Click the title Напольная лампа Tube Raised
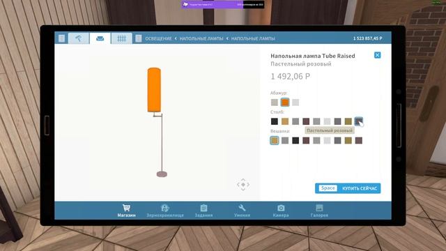 pyautogui.click(x=313, y=56)
